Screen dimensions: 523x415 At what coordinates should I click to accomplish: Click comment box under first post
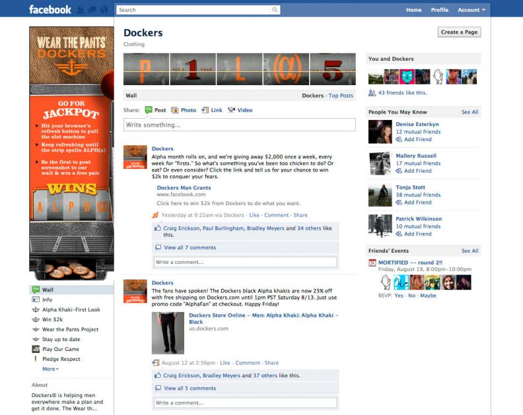pyautogui.click(x=245, y=262)
